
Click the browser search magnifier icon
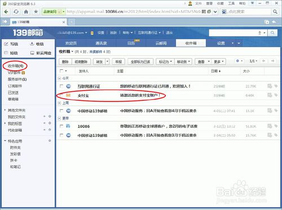pos(275,12)
